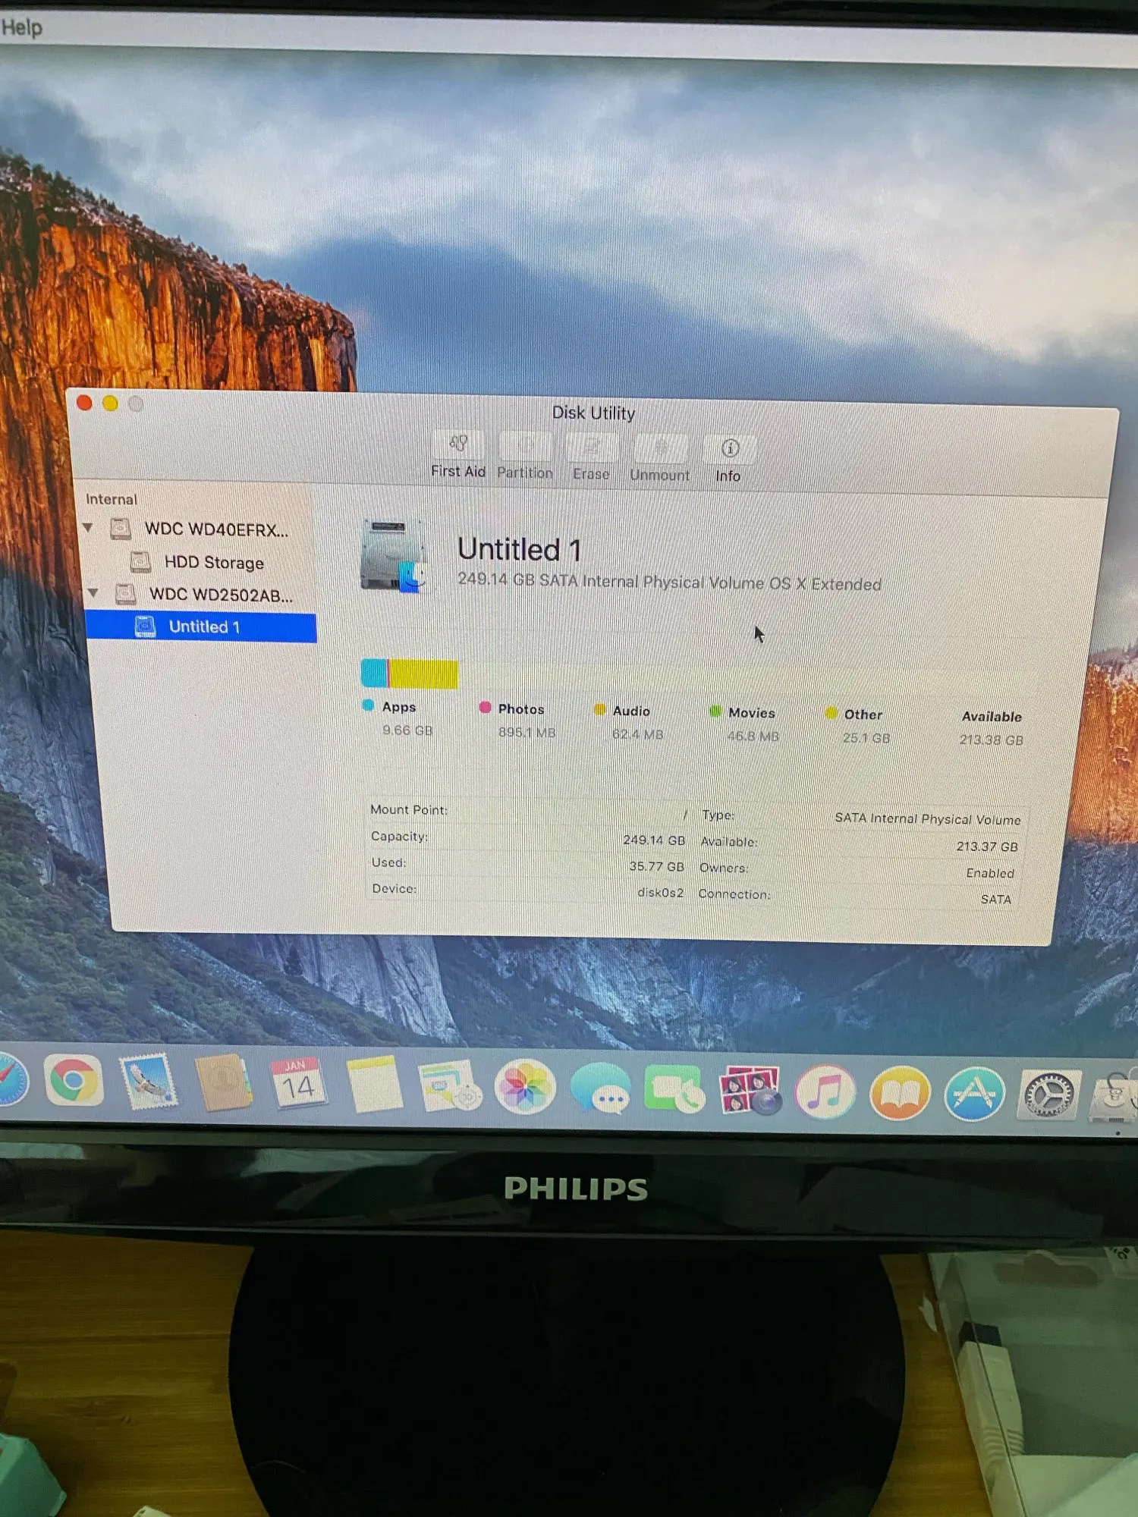Close the Disk Utility window
The width and height of the screenshot is (1138, 1517).
click(84, 403)
